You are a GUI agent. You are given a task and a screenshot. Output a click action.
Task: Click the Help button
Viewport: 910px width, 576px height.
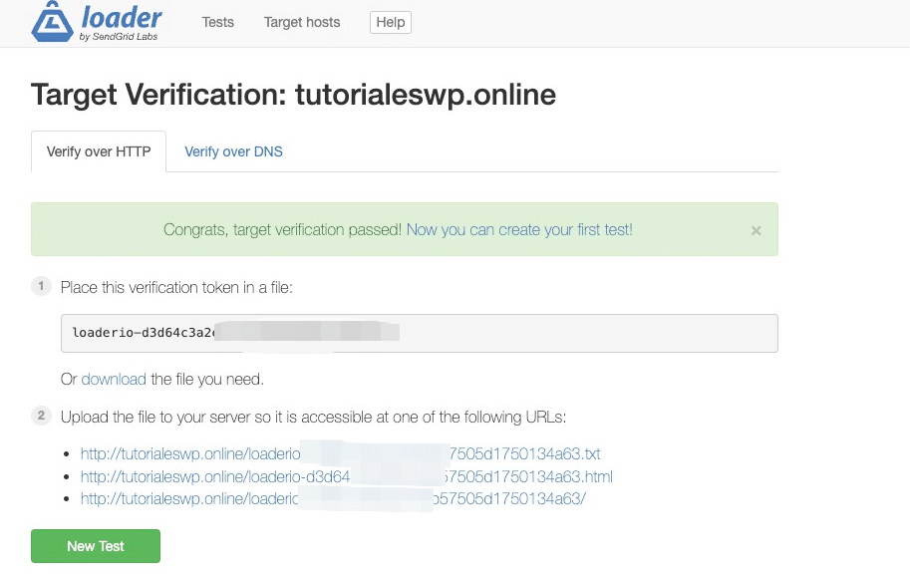pyautogui.click(x=390, y=22)
